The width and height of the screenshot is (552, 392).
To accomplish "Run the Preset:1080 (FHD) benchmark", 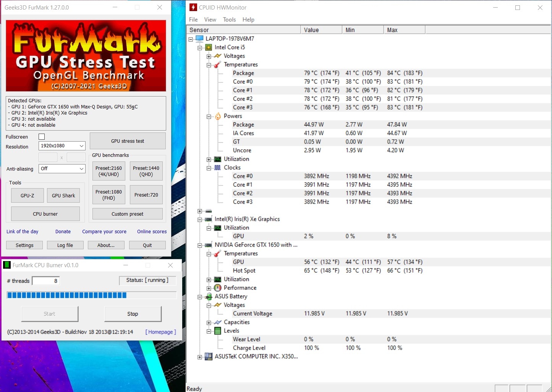I will 108,195.
